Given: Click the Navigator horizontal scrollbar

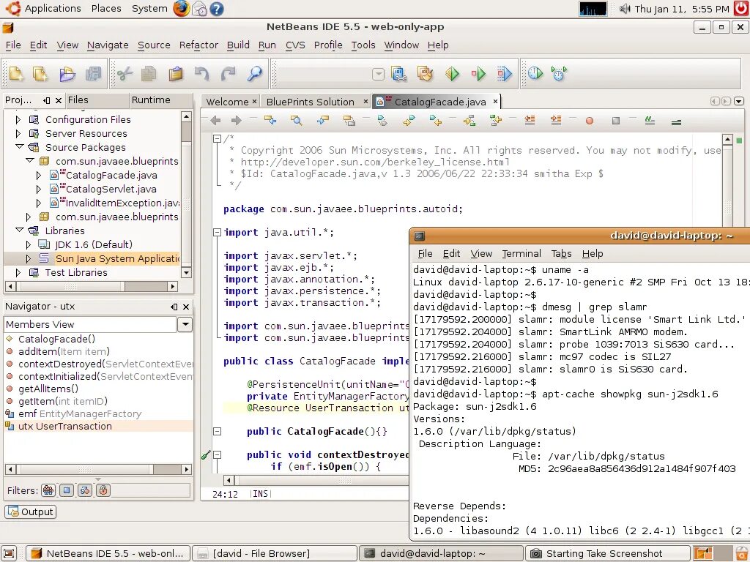Looking at the screenshot, I should click(x=99, y=469).
